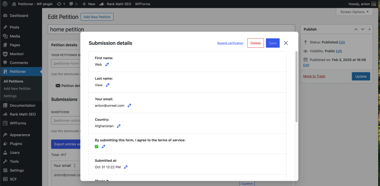Open the WordPress logo menu
Screen dimensions: 380x186
5,4
